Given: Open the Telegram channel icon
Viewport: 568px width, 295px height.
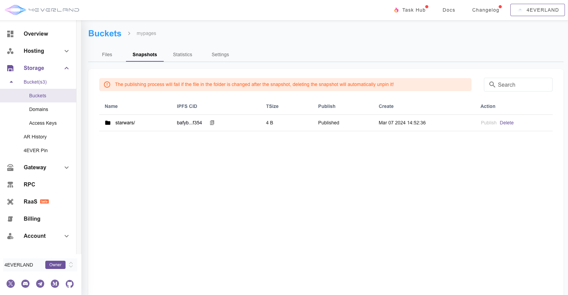Looking at the screenshot, I should (x=40, y=284).
